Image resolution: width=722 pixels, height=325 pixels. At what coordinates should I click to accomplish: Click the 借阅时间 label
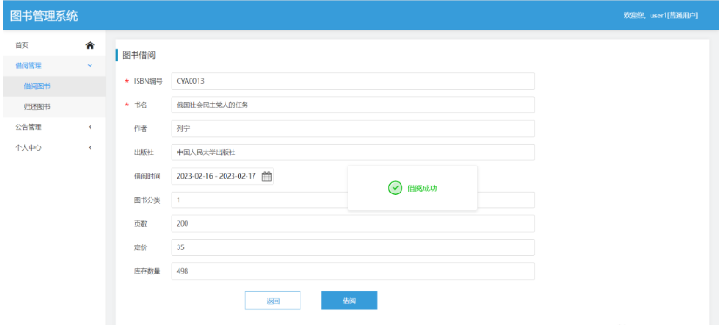(x=147, y=176)
